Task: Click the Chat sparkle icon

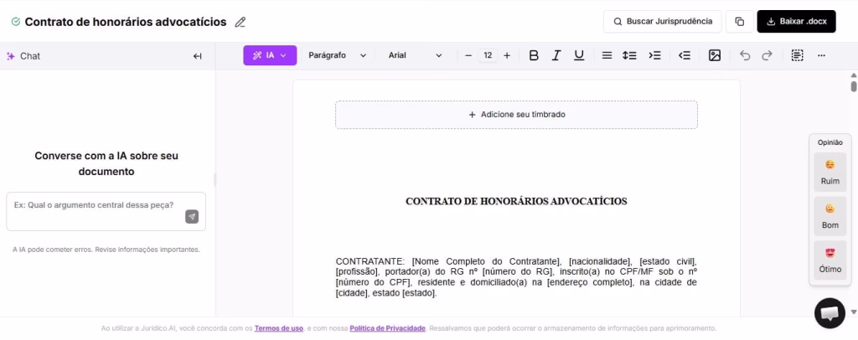Action: [x=10, y=56]
